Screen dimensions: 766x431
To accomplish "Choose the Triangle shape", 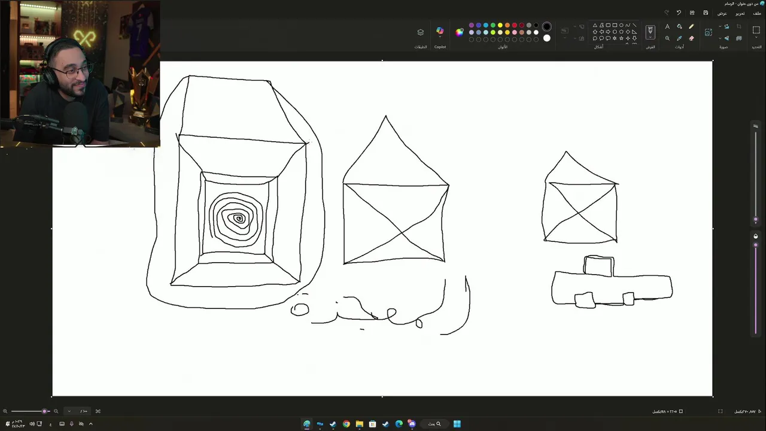I will coord(595,25).
